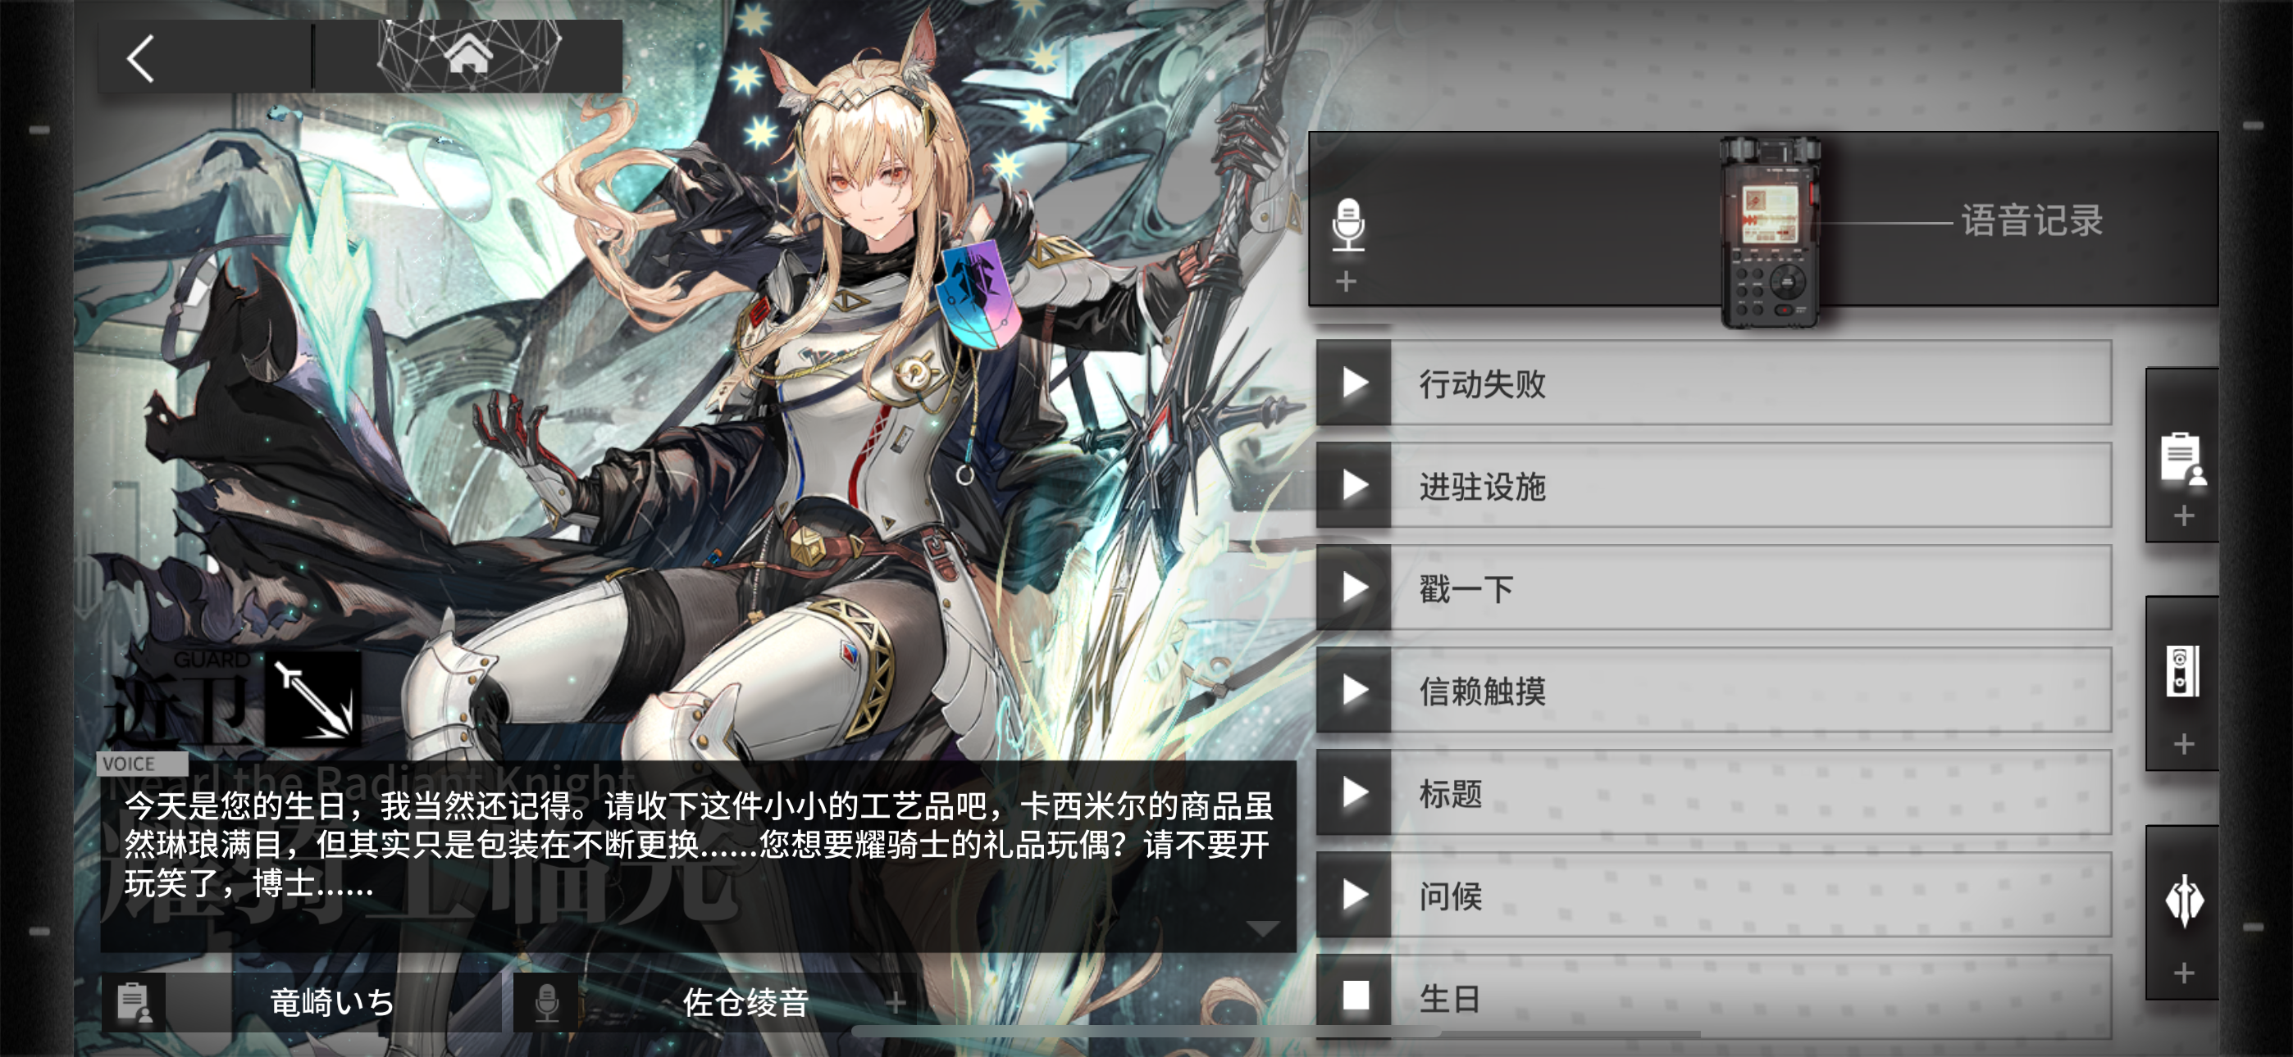Expand voice actor options with plus sign
Image resolution: width=2293 pixels, height=1057 pixels.
pyautogui.click(x=896, y=1003)
